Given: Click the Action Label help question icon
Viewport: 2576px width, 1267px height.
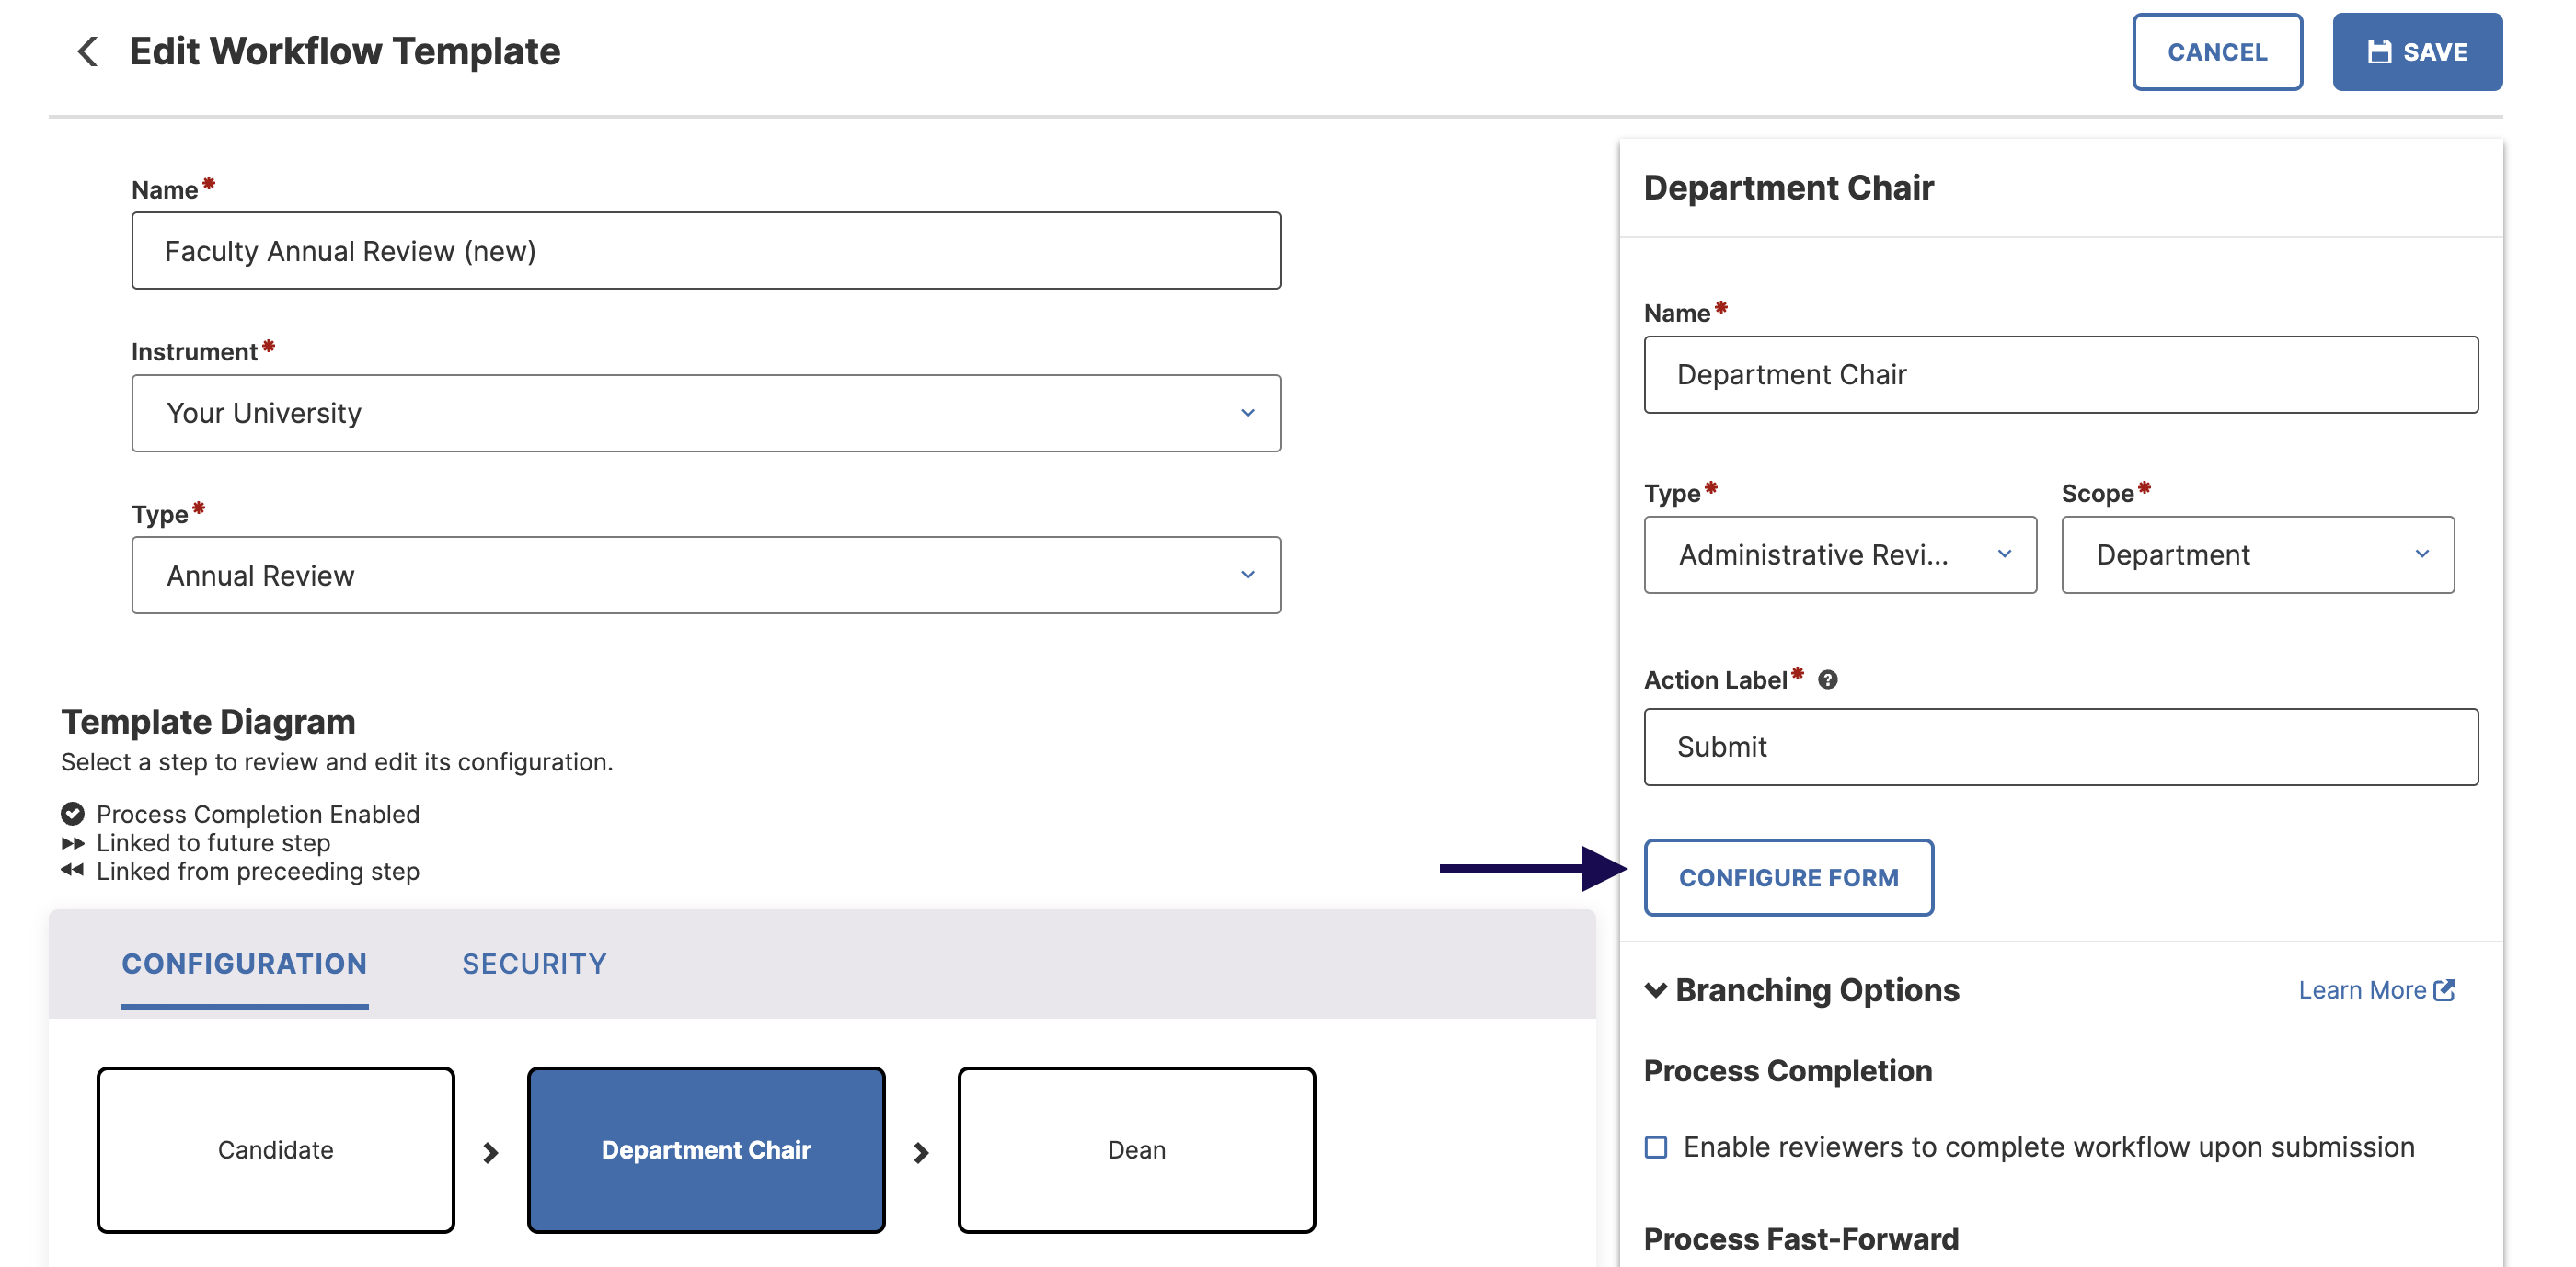Looking at the screenshot, I should pyautogui.click(x=1827, y=679).
